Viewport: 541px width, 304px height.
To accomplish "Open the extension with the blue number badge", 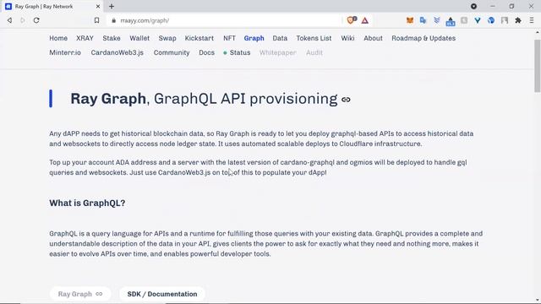I will [451, 21].
